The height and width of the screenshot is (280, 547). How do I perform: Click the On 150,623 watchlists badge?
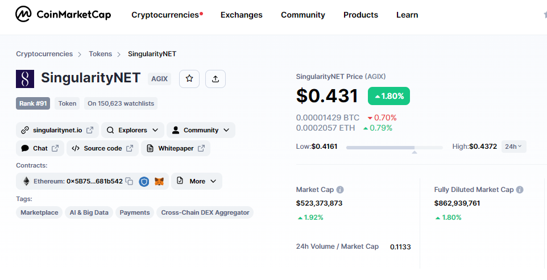pos(121,103)
